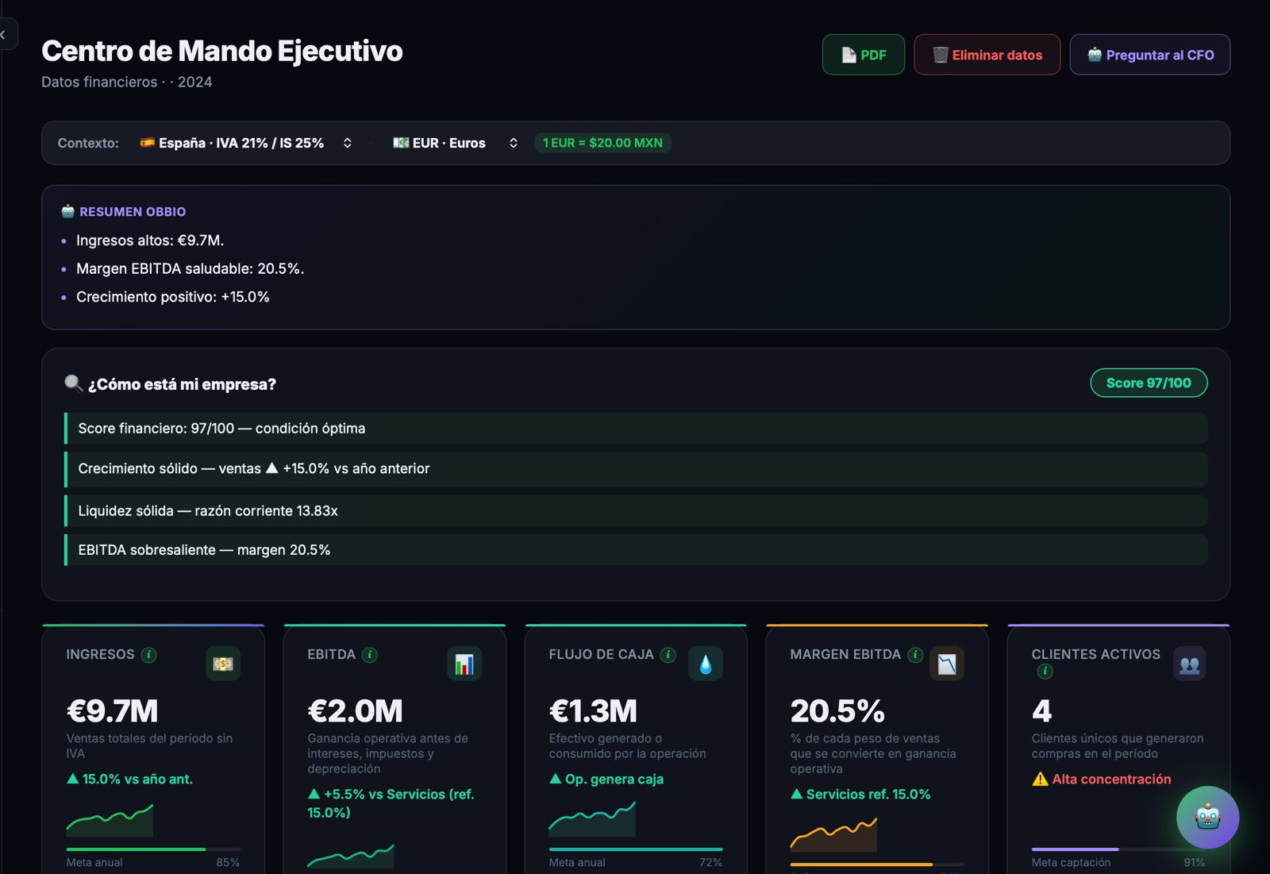Click the Preguntar al CFO button
The width and height of the screenshot is (1270, 874).
click(x=1150, y=55)
